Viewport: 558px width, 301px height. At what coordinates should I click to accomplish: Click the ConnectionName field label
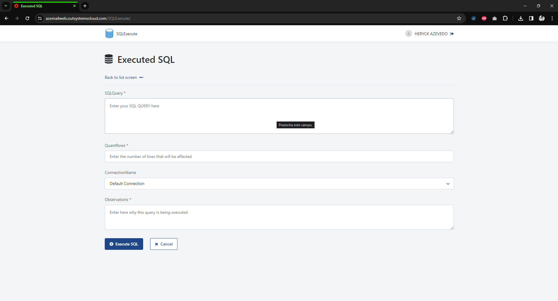point(120,172)
